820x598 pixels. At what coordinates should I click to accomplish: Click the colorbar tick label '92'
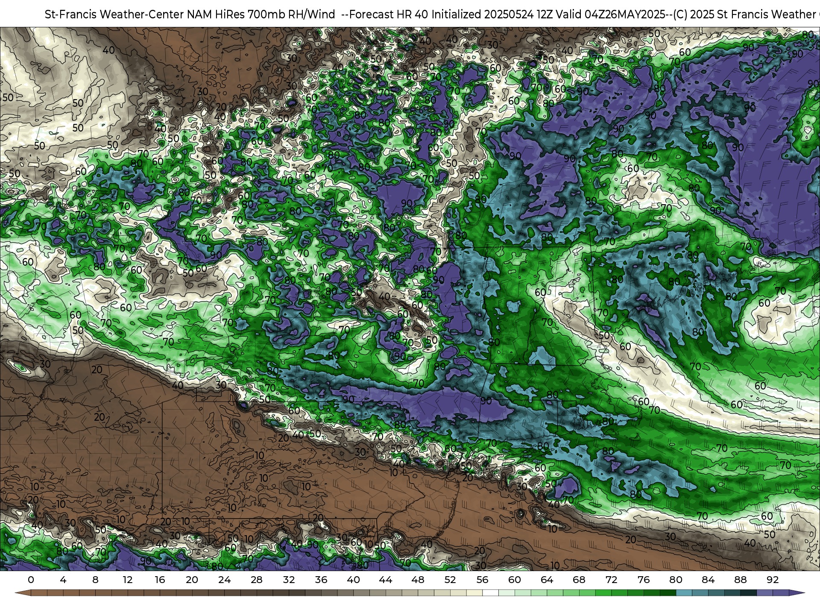point(773,580)
